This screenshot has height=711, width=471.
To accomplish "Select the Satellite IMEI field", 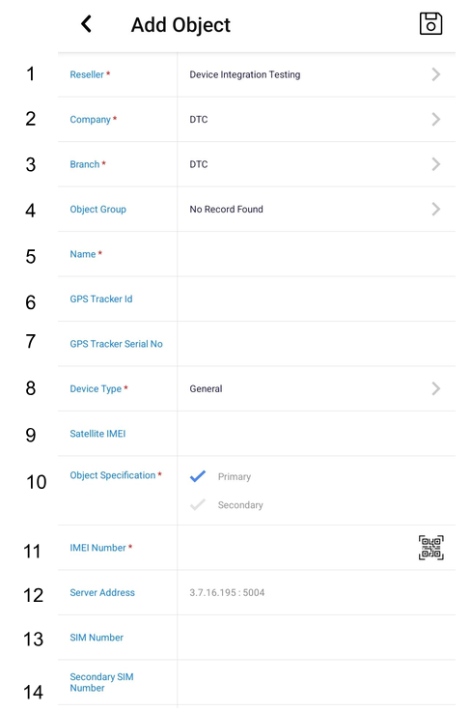I will tap(317, 434).
